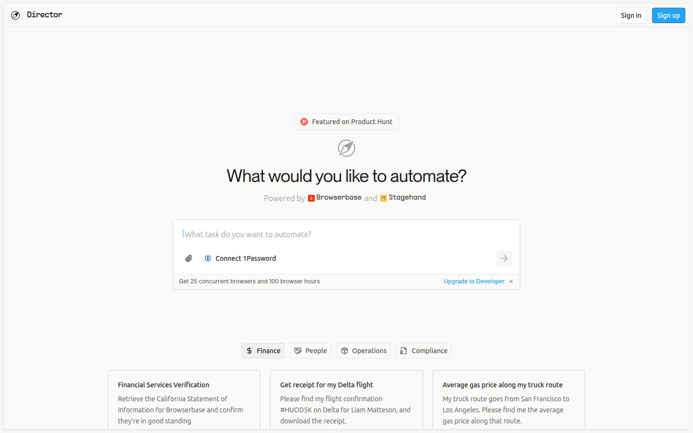Screen dimensions: 693x433
Task: Open the Operations category tab
Action: [363, 351]
